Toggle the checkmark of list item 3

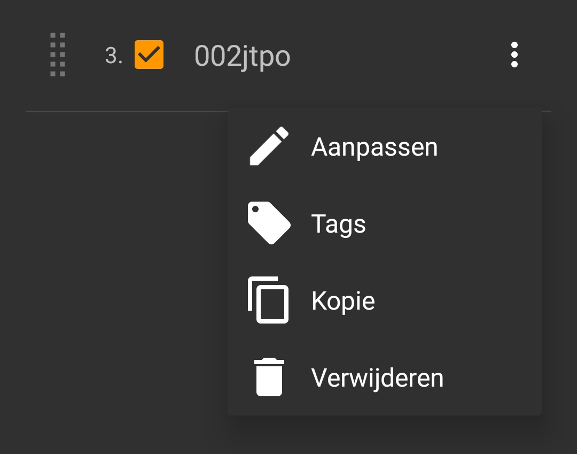click(x=149, y=55)
